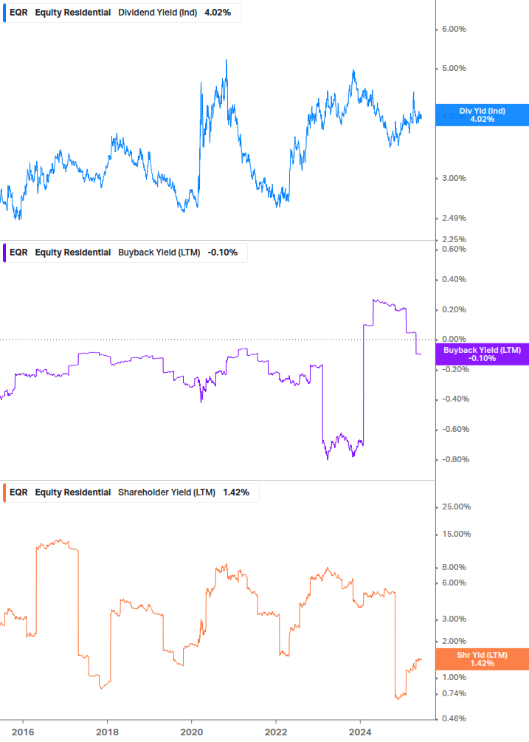Image resolution: width=529 pixels, height=742 pixels.
Task: Click the -0.80% tick on the buyback yield axis
Action: click(x=455, y=459)
